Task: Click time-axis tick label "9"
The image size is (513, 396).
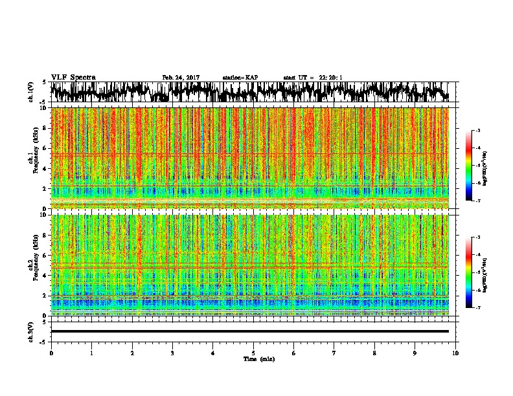Action: 415,353
